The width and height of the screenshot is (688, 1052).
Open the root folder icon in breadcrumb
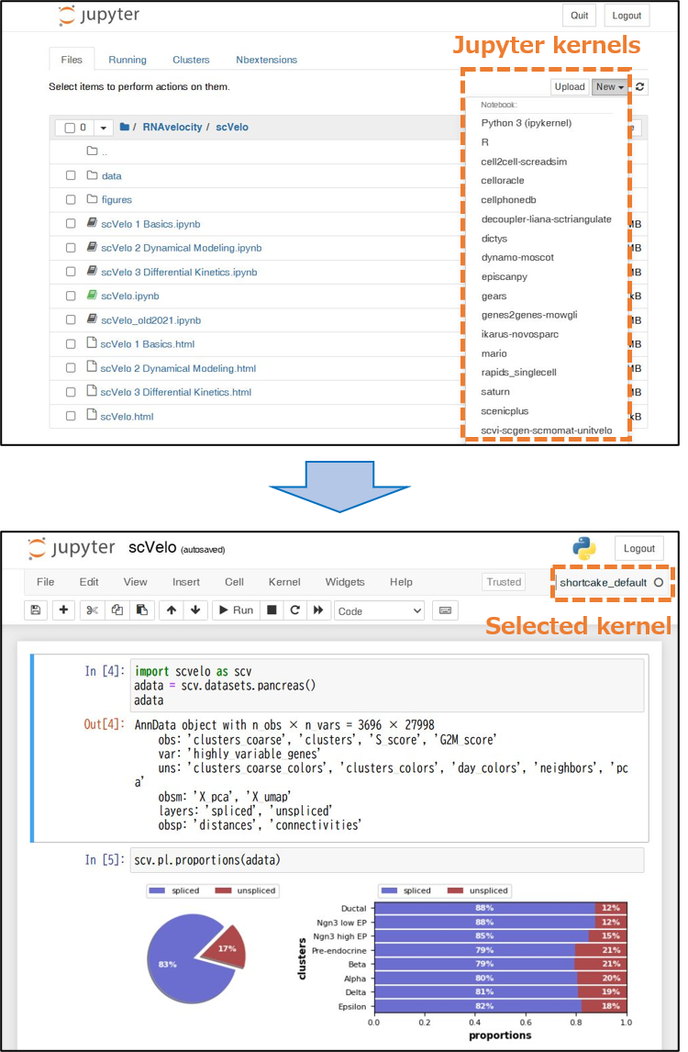click(124, 127)
